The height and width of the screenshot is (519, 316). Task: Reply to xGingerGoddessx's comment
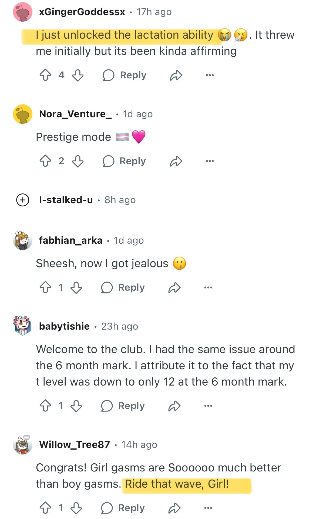[125, 75]
